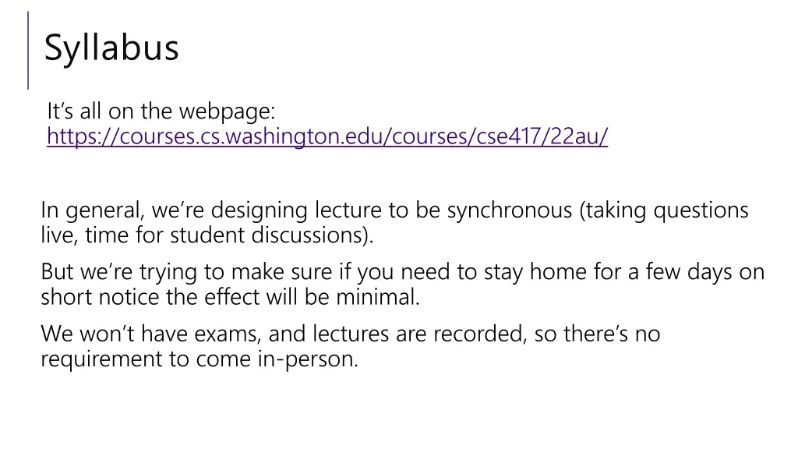Click the word "lecture" in the first paragraph
The height and width of the screenshot is (449, 798).
coord(347,210)
